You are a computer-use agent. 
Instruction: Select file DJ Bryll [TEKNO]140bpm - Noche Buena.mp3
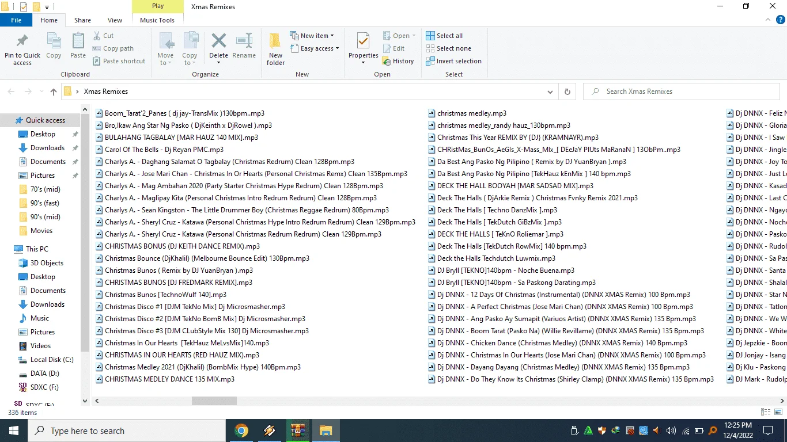(506, 270)
